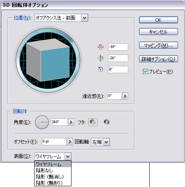Click the green Y-axis rotation icon

point(100,58)
